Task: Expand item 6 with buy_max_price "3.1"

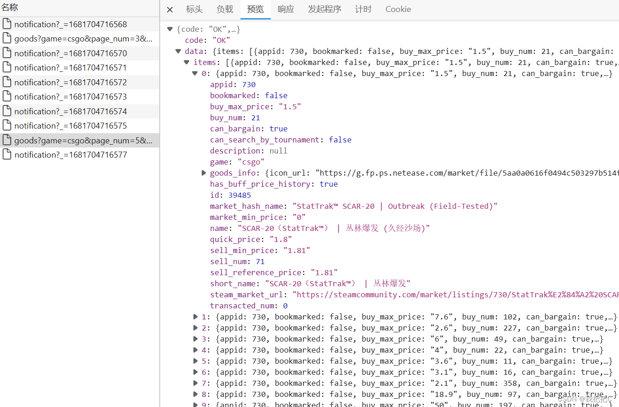Action: click(195, 372)
